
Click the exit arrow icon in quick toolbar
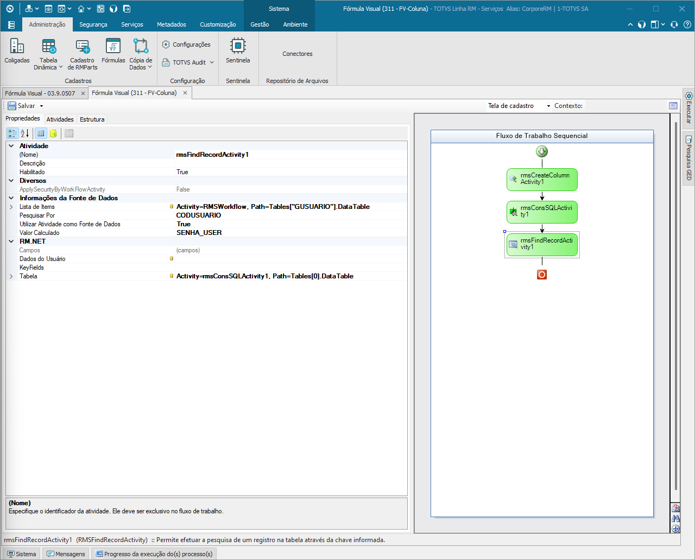click(x=127, y=9)
